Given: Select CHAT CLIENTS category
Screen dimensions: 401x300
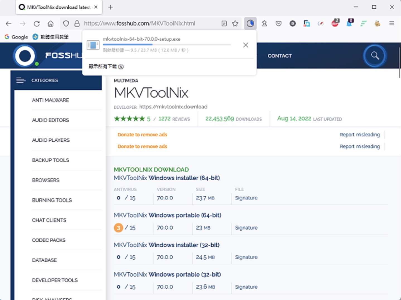Looking at the screenshot, I should 49,220.
